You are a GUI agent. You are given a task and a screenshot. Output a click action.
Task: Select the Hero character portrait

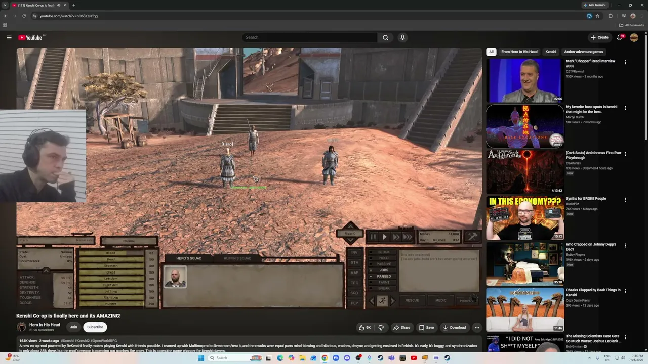point(175,277)
